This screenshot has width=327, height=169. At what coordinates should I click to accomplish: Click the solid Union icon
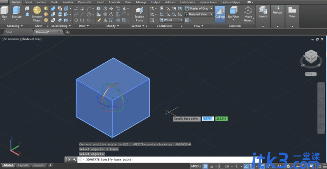[x=53, y=9]
